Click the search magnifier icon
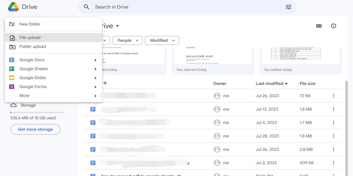The image size is (353, 176). [86, 7]
